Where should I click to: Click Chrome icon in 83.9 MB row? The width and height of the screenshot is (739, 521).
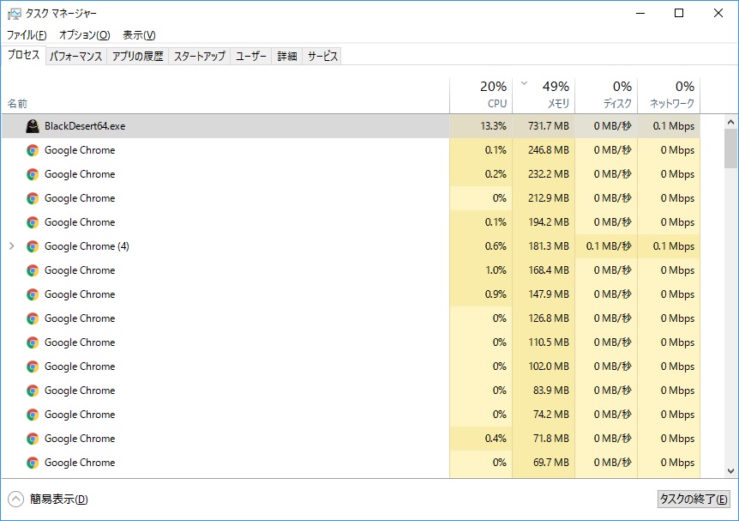pyautogui.click(x=33, y=391)
